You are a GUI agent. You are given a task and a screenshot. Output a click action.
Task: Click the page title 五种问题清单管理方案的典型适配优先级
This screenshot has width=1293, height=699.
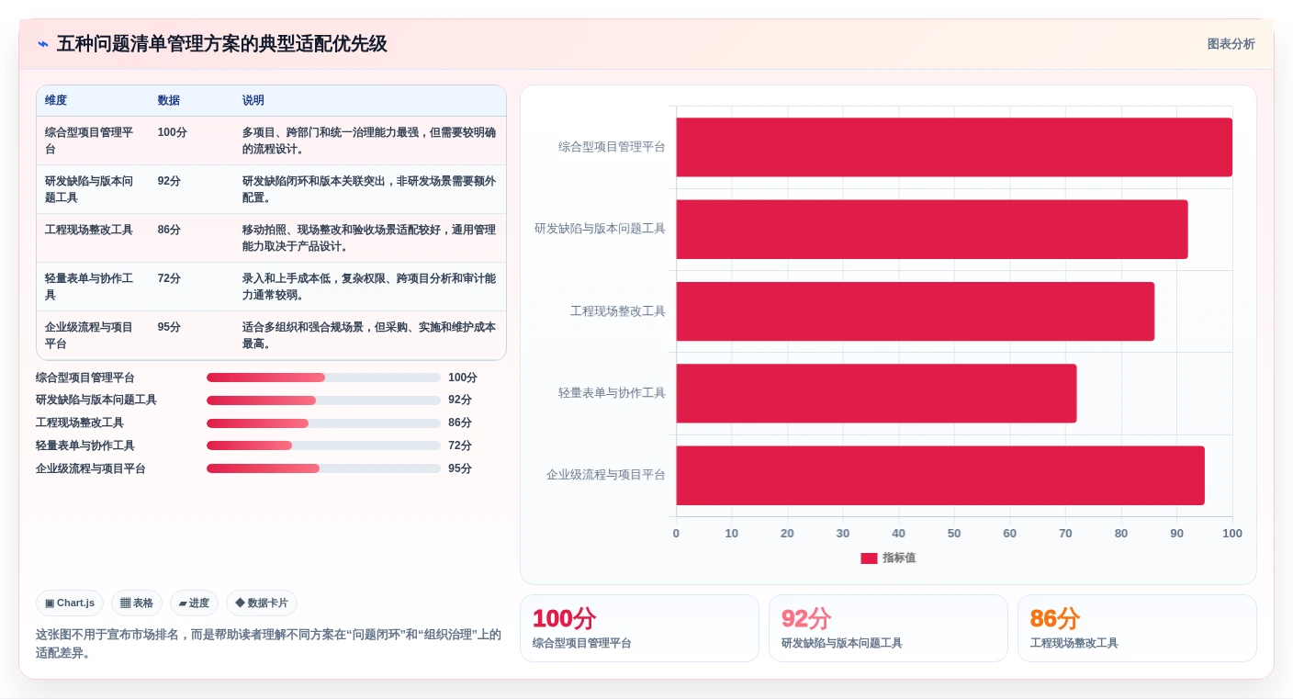(x=222, y=44)
